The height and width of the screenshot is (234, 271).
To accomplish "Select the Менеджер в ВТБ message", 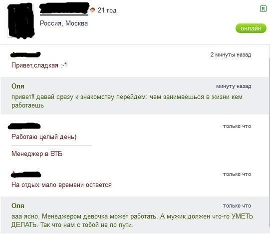I will tap(37, 154).
